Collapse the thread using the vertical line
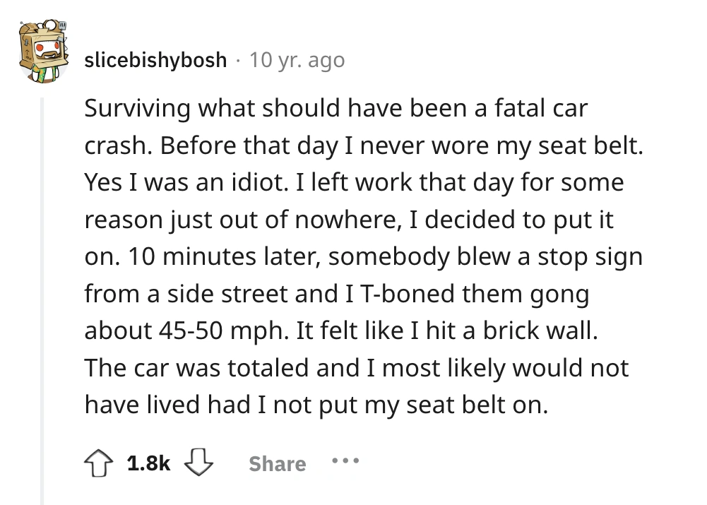This screenshot has width=707, height=505. click(42, 297)
